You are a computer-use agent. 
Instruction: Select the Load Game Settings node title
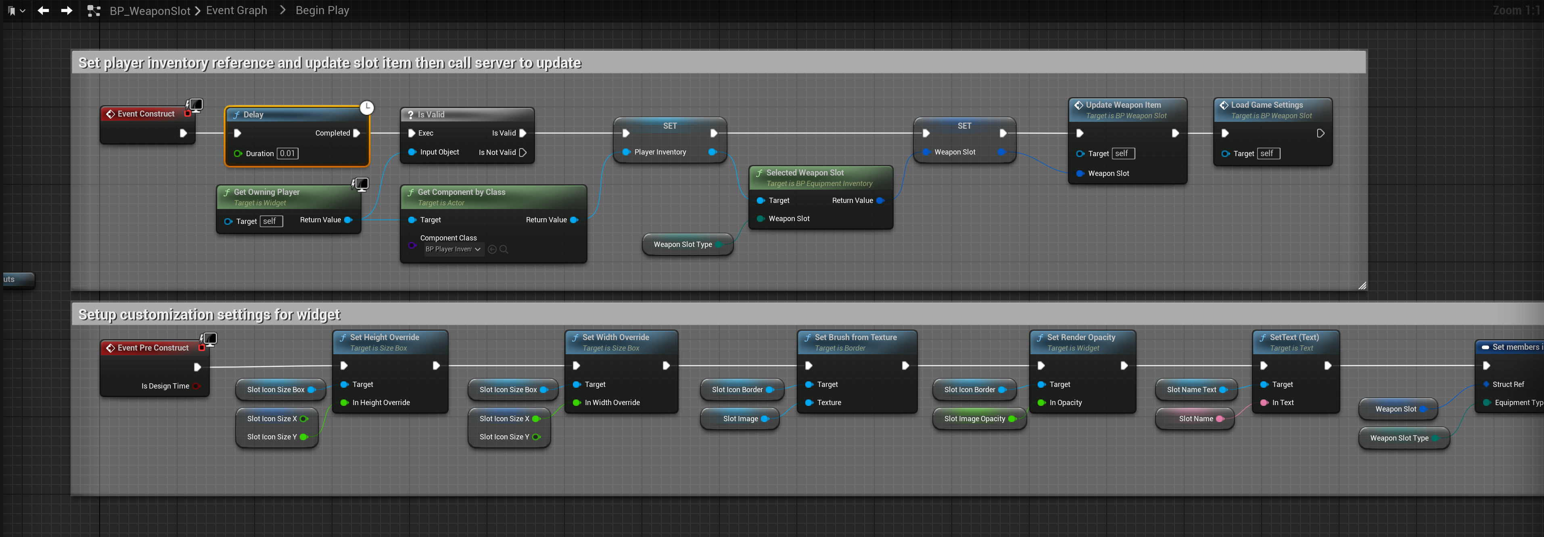tap(1266, 105)
